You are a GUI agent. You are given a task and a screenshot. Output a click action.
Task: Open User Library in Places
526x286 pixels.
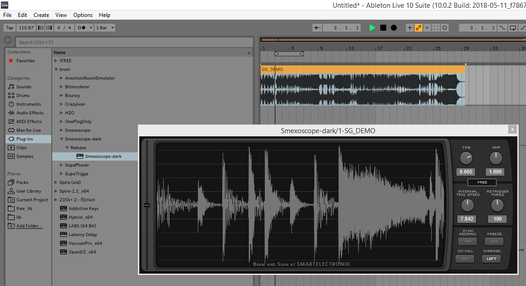click(28, 191)
